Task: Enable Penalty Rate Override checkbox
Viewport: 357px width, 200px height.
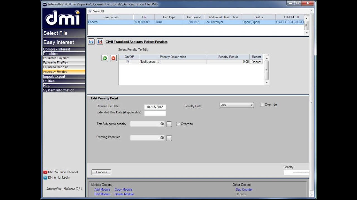Action: (262, 105)
